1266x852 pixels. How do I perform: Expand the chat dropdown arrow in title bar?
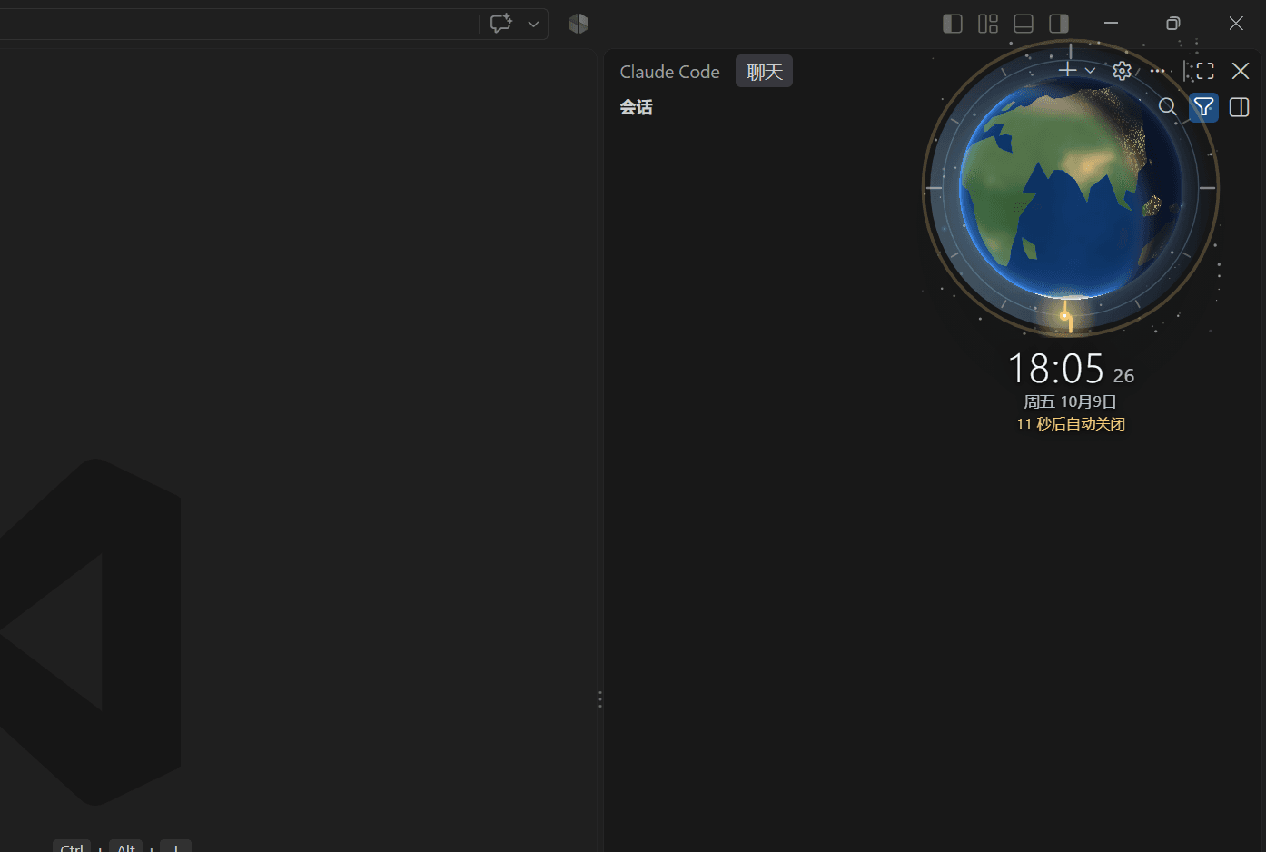click(x=533, y=24)
